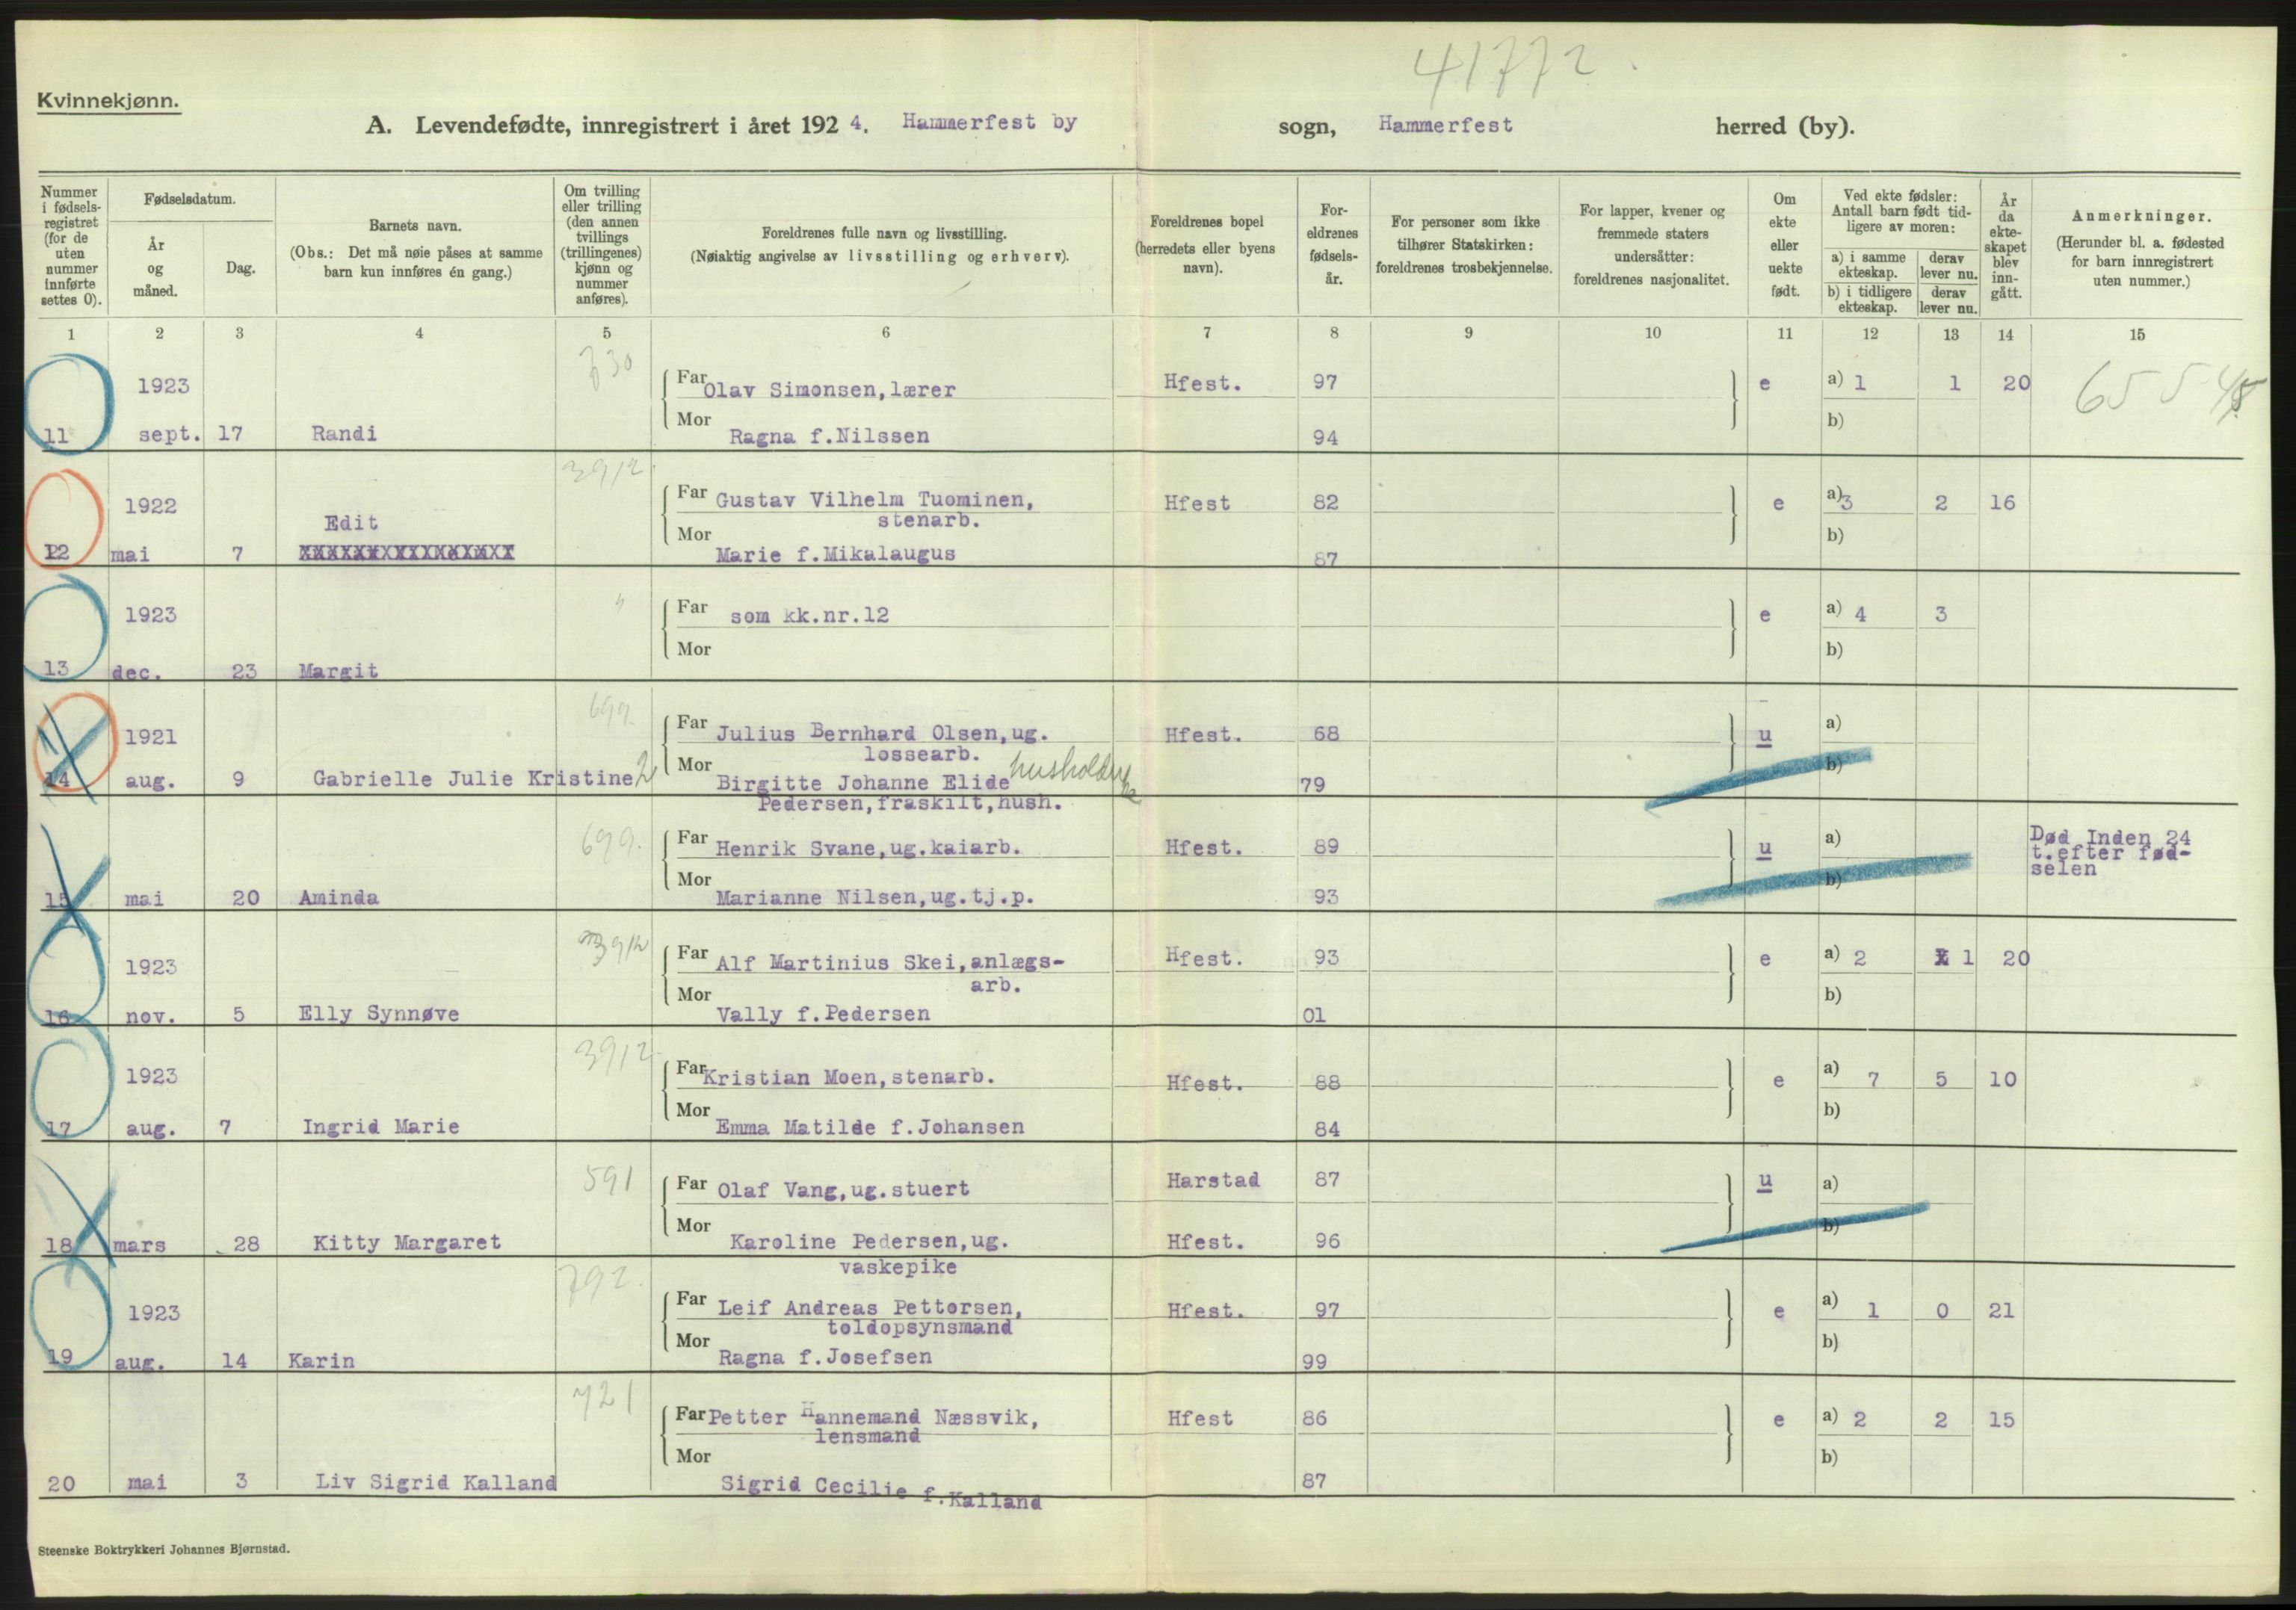
Task: Click the date "sept." in row 11
Action: 168,435
